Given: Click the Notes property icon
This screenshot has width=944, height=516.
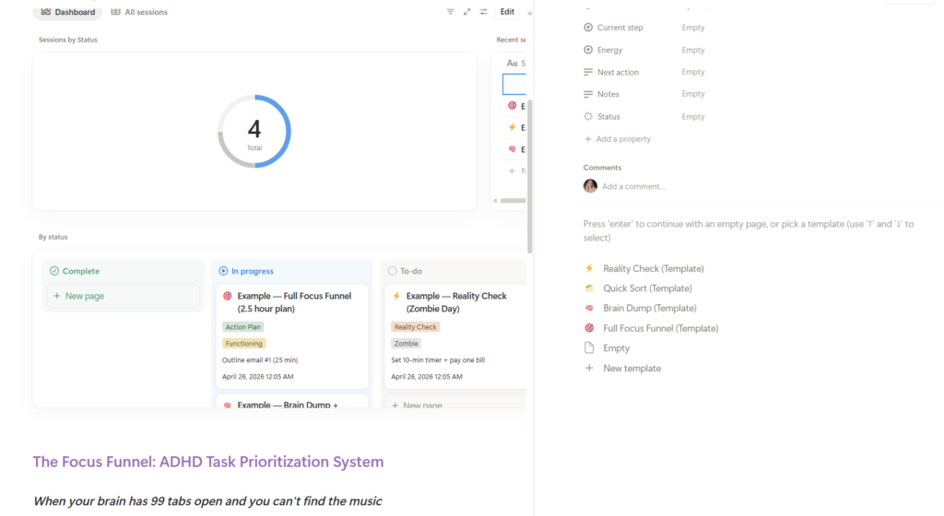Looking at the screenshot, I should pos(588,94).
